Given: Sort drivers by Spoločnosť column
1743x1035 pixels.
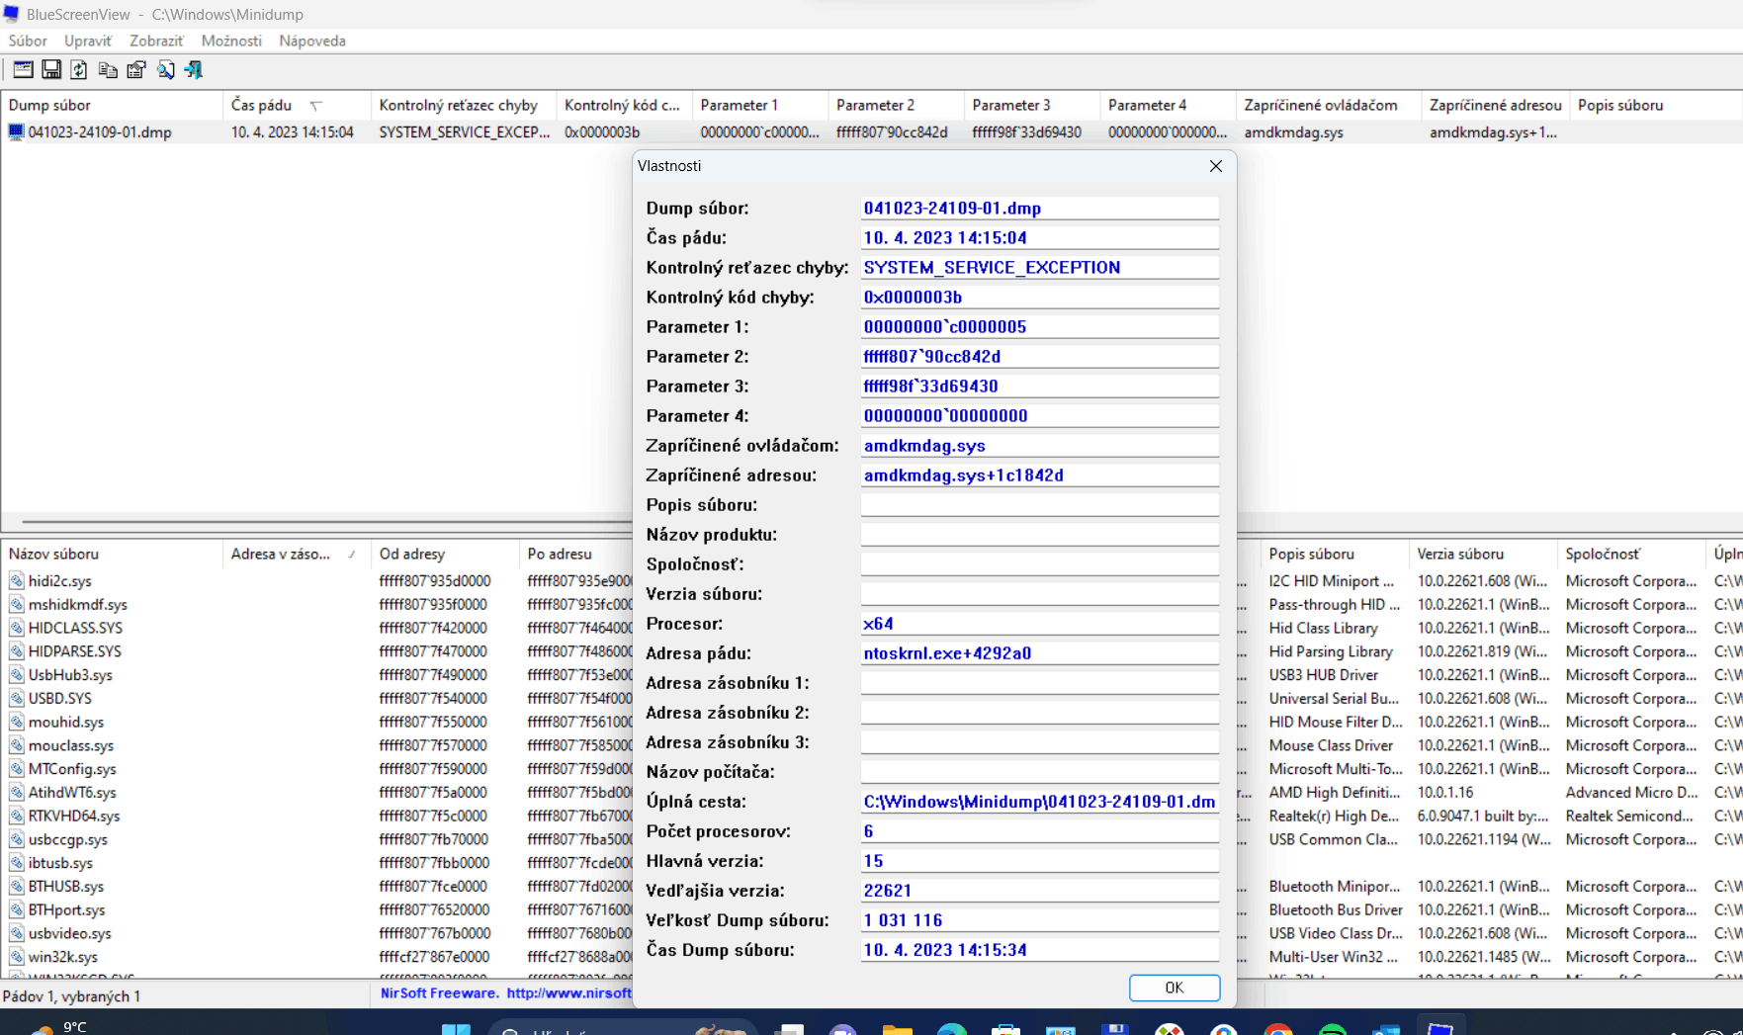Looking at the screenshot, I should (1631, 554).
